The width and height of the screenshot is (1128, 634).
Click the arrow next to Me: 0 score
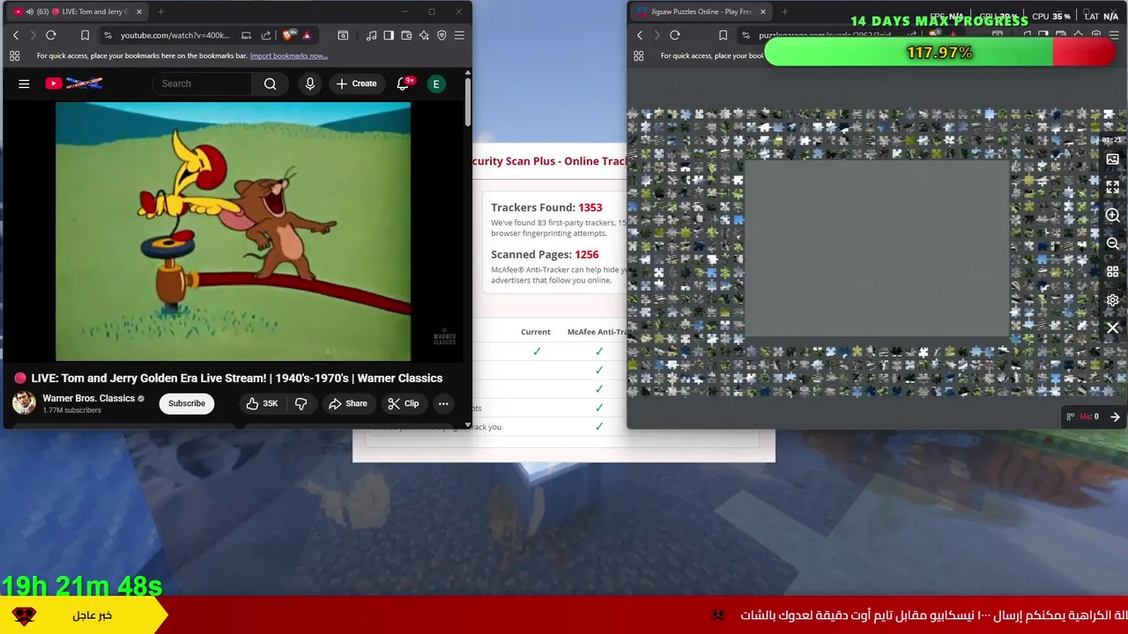[x=1115, y=417]
